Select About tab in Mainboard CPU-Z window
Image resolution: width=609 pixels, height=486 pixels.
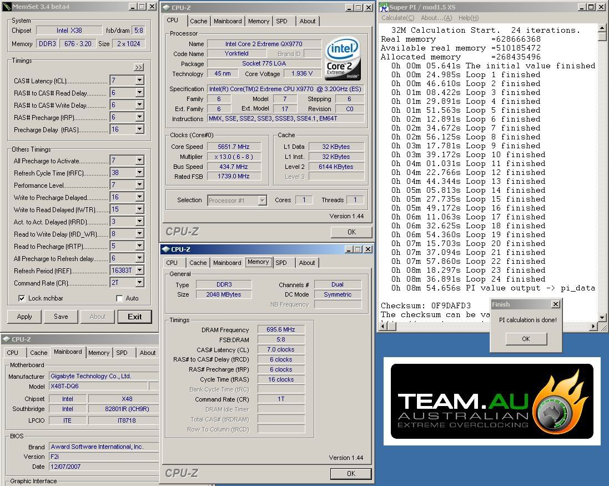[148, 353]
